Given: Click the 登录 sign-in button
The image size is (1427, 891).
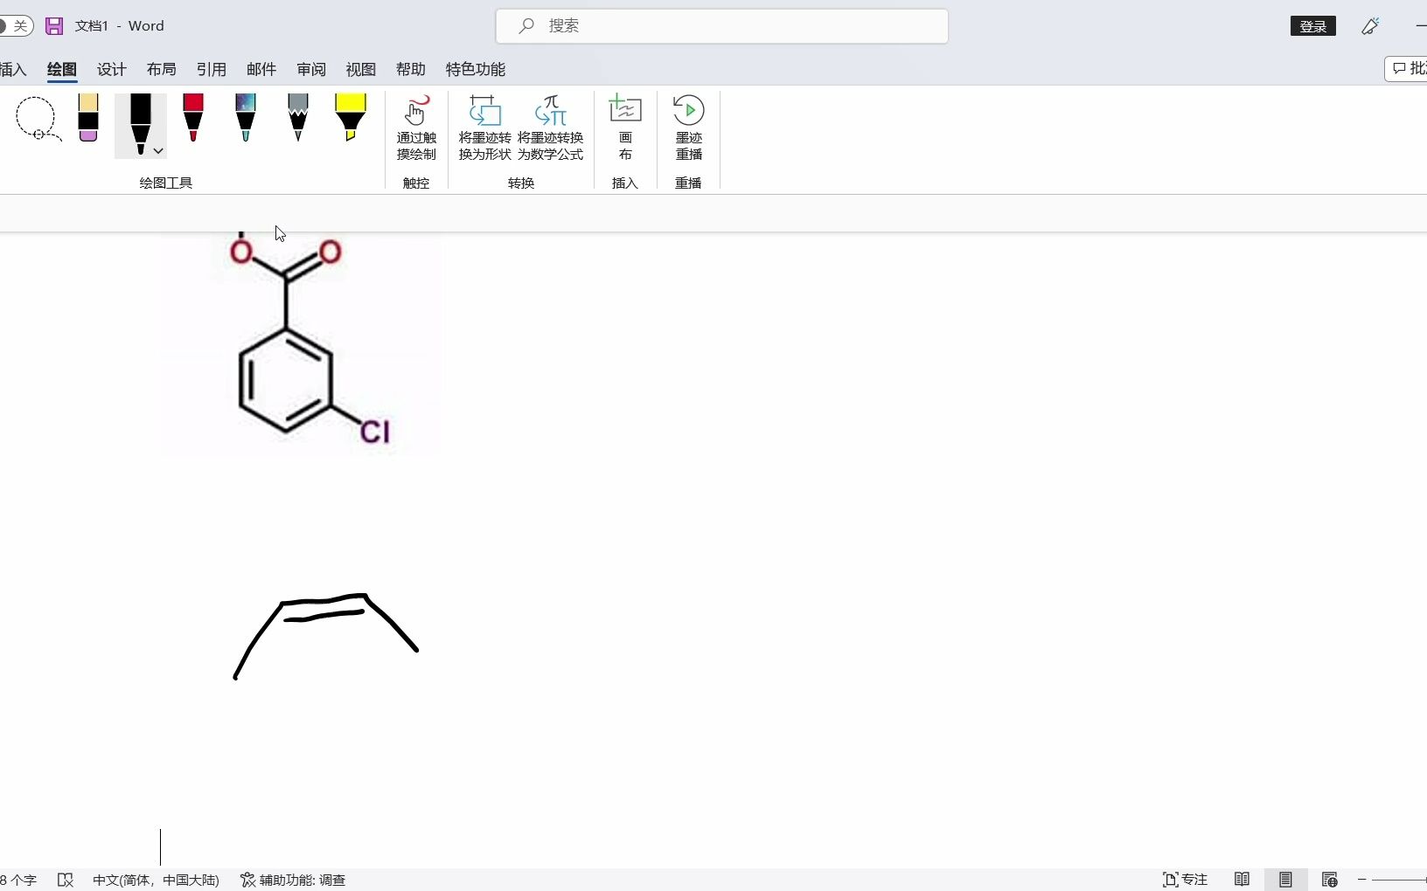Looking at the screenshot, I should click(x=1313, y=26).
